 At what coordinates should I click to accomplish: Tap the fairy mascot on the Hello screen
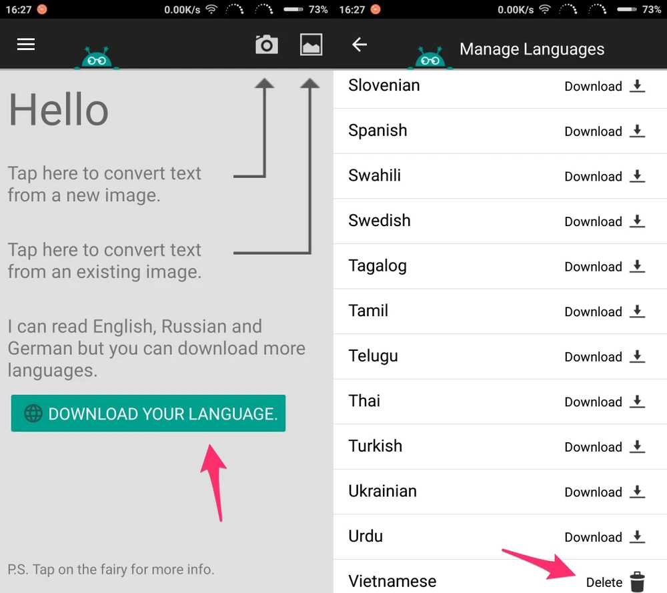[99, 59]
